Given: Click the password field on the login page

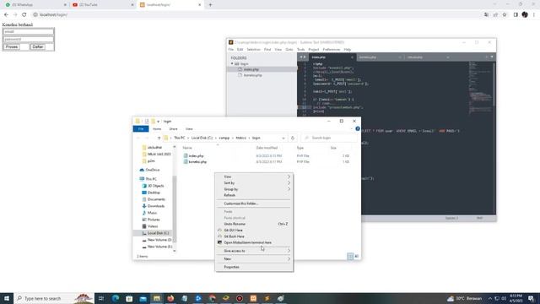Looking at the screenshot, I should pyautogui.click(x=28, y=40).
